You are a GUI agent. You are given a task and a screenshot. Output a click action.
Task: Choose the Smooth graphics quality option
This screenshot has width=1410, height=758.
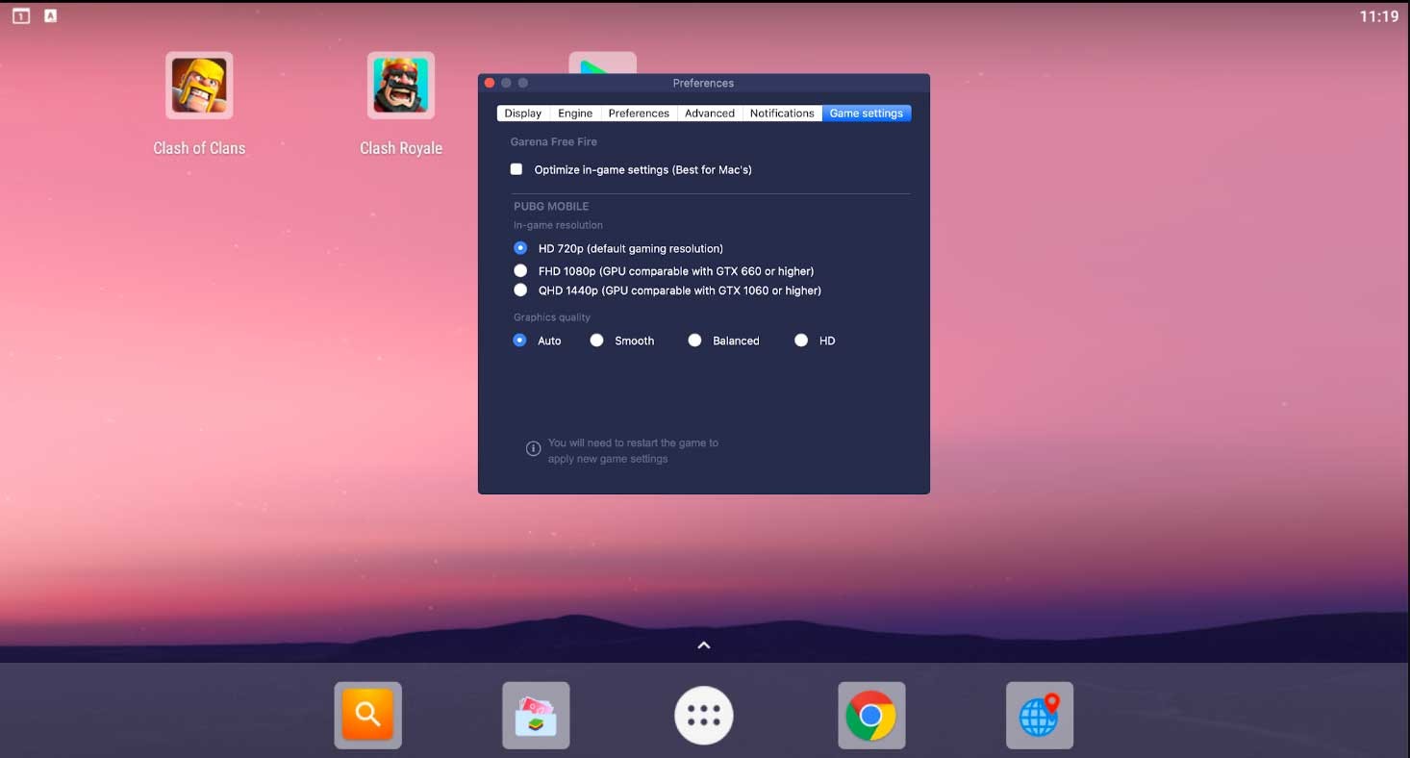596,340
